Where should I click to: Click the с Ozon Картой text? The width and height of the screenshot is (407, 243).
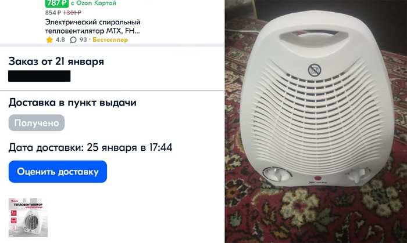click(94, 3)
